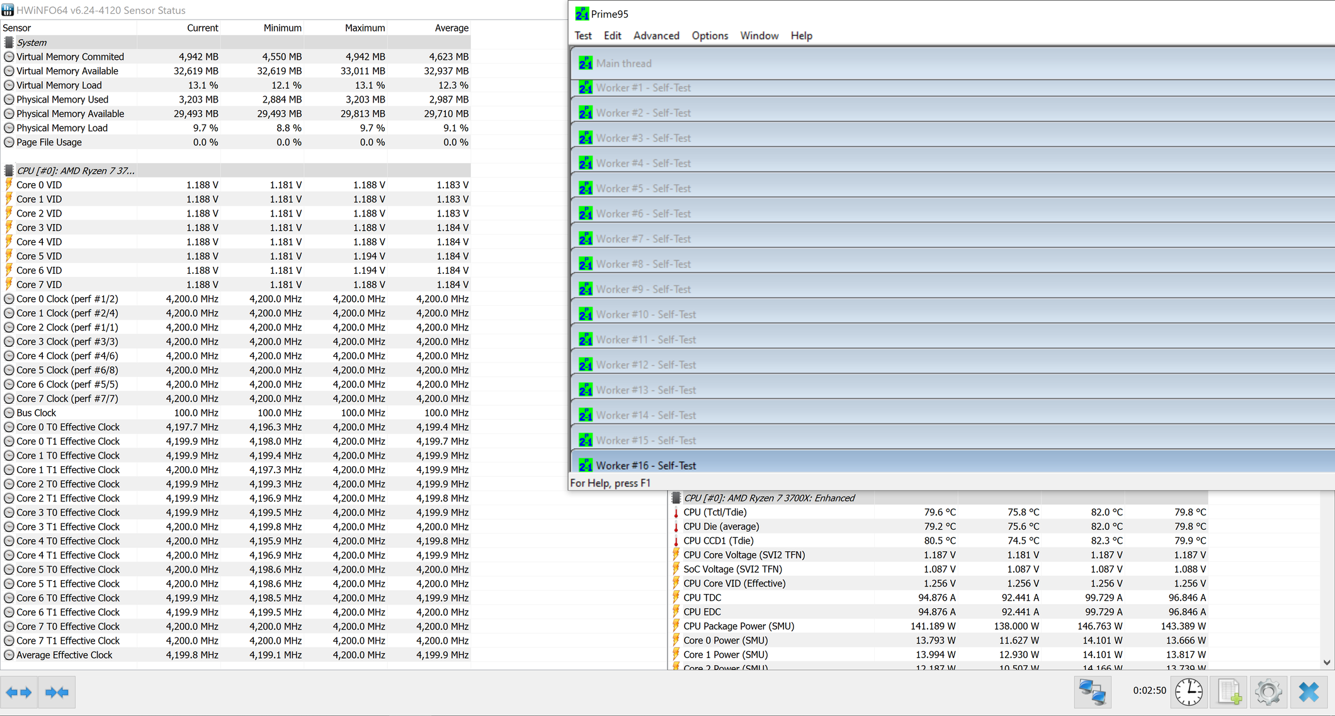Viewport: 1335px width, 716px height.
Task: Click the thermometer icon for CPU CCD1 (Tdie)
Action: point(676,540)
